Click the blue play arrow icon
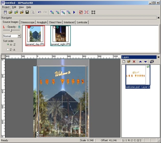Viewport: 161px width, 143px height. tap(74, 12)
